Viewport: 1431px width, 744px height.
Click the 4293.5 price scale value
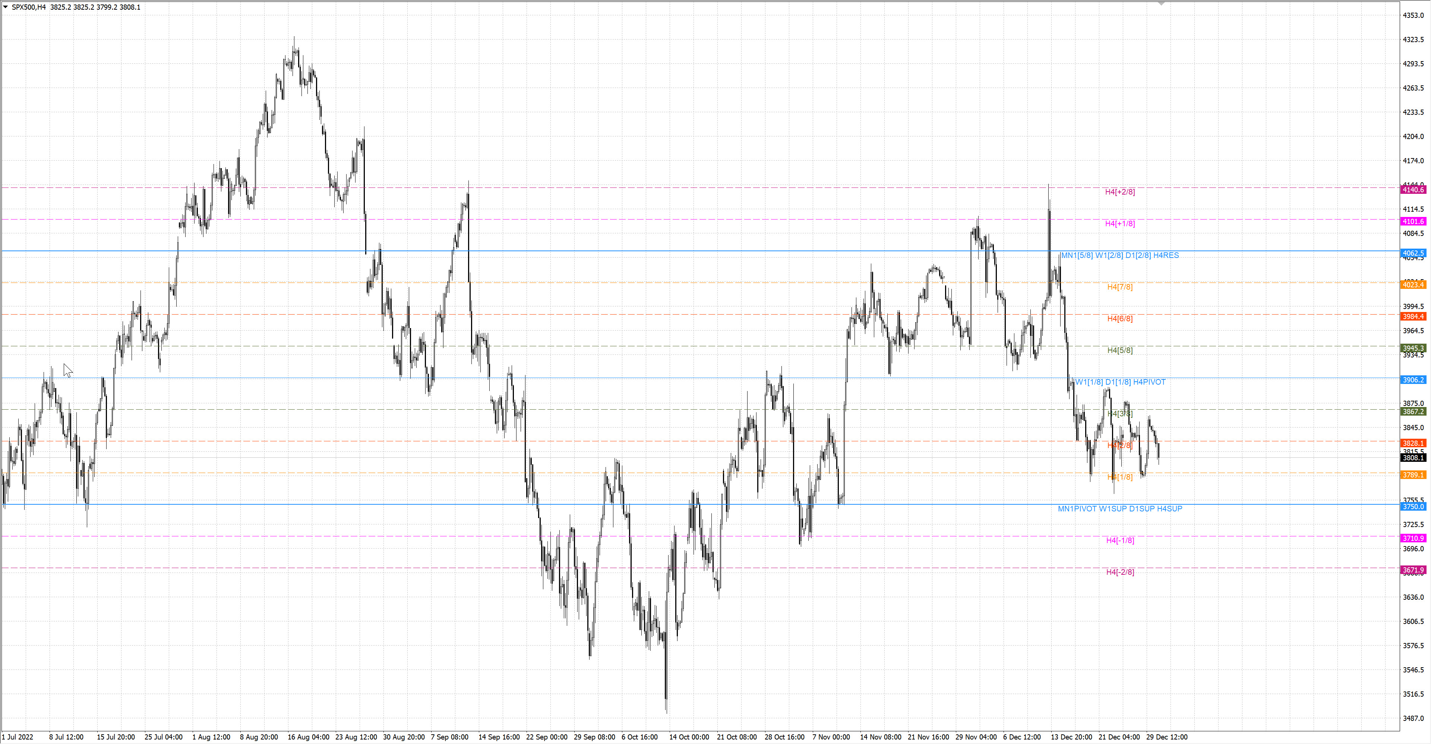click(x=1413, y=64)
